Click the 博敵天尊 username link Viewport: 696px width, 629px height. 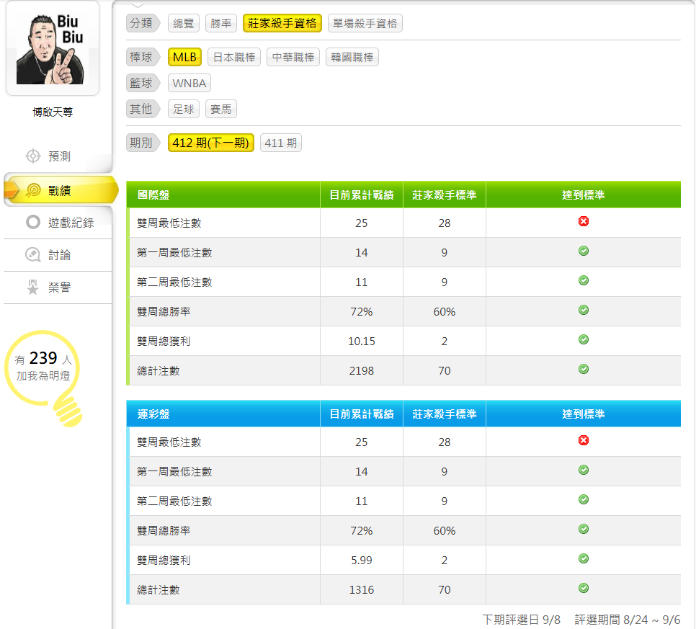(x=53, y=112)
